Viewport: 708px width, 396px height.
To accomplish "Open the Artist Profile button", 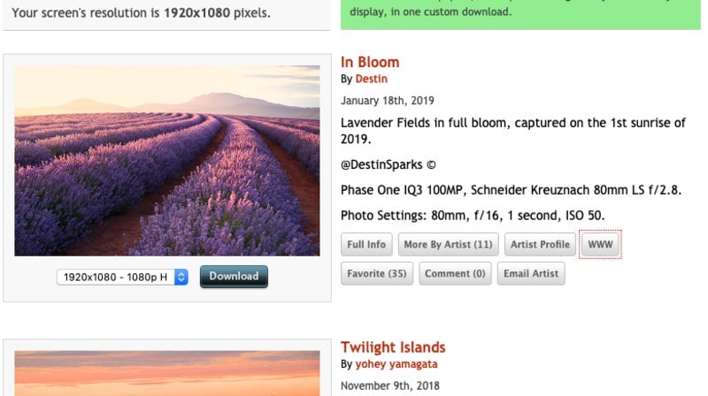I will [540, 245].
